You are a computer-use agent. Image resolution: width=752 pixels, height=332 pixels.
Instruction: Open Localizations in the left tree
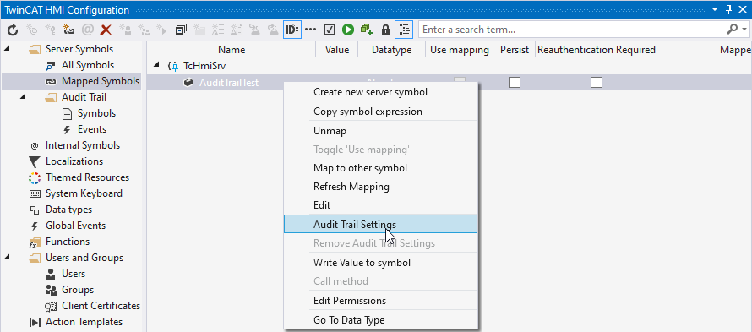74,161
